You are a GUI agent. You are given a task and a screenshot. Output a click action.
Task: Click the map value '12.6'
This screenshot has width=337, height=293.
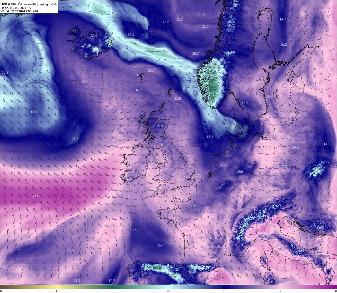(x=240, y=172)
